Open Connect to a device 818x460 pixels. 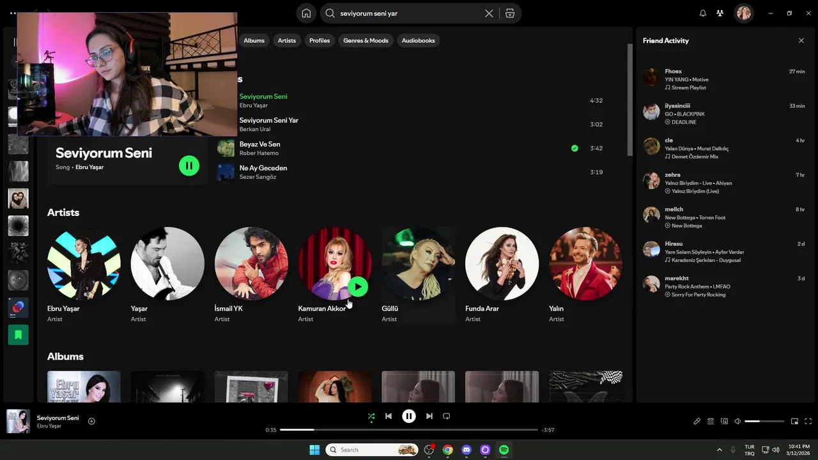pyautogui.click(x=724, y=421)
